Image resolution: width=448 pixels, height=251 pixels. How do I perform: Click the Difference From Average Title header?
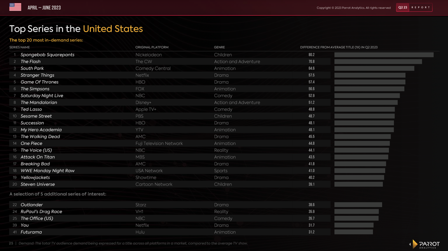tap(339, 47)
